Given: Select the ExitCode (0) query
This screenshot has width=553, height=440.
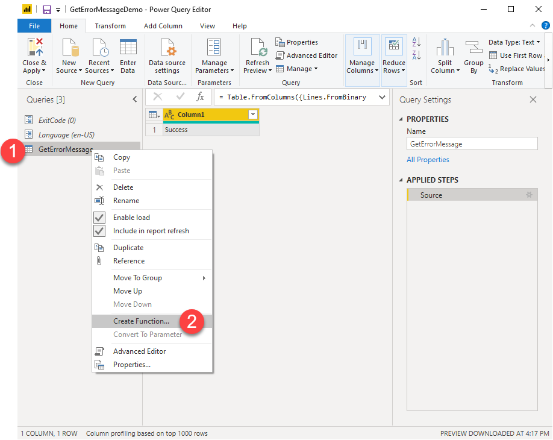Looking at the screenshot, I should pyautogui.click(x=57, y=120).
